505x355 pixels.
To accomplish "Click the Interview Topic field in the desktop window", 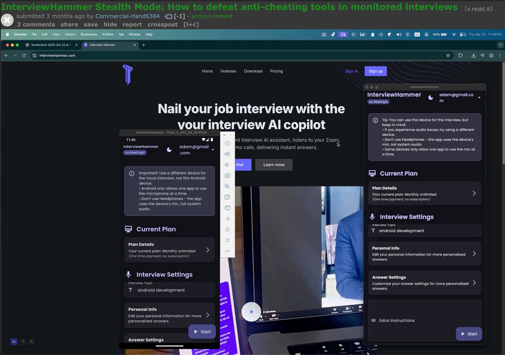I will click(x=425, y=230).
